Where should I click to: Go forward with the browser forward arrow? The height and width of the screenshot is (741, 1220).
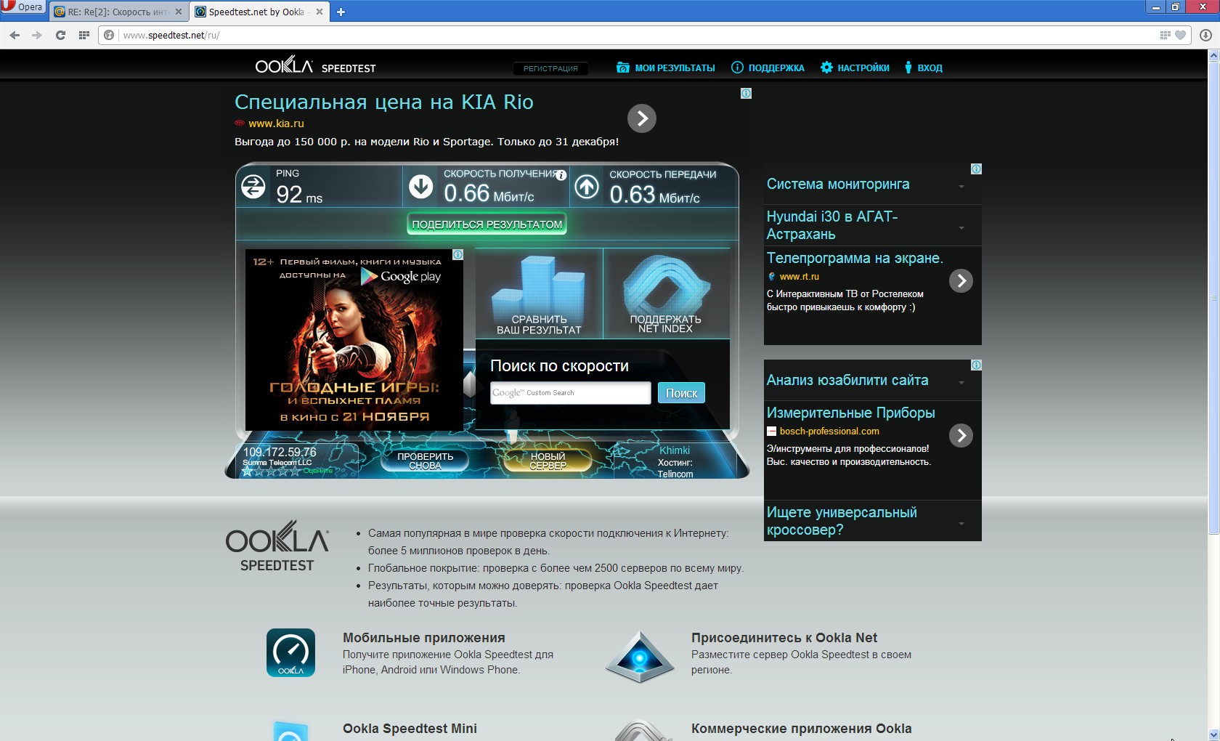pyautogui.click(x=37, y=35)
